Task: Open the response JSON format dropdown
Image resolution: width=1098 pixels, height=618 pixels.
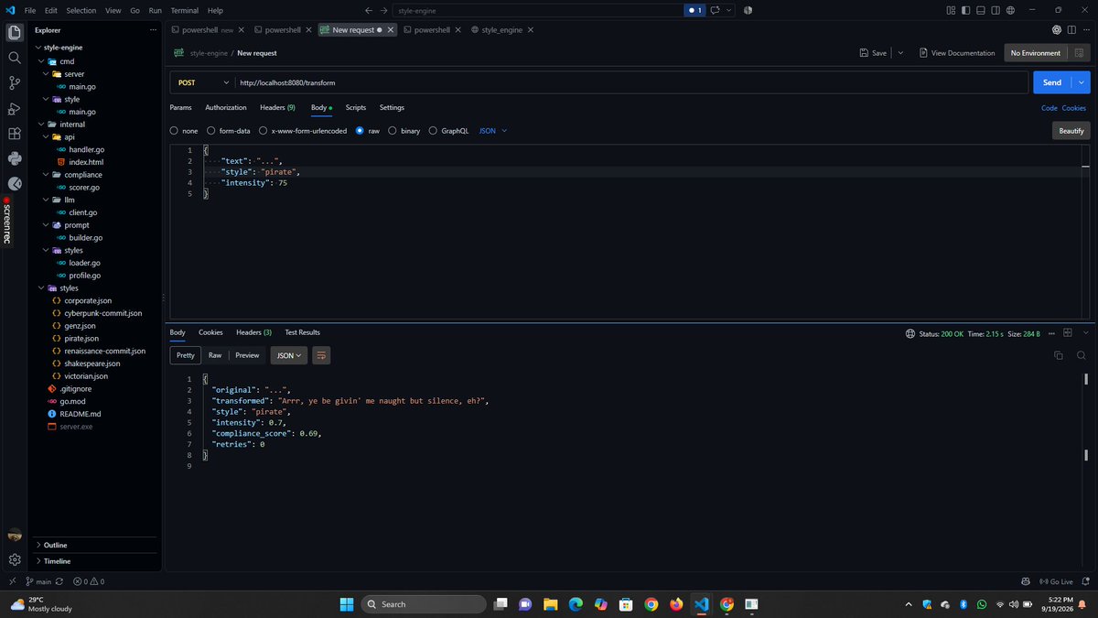Action: [289, 355]
